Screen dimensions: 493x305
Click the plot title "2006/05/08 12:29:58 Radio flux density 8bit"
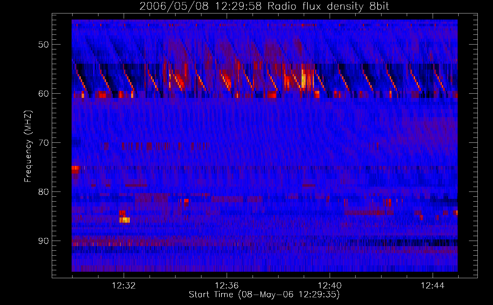coord(264,6)
